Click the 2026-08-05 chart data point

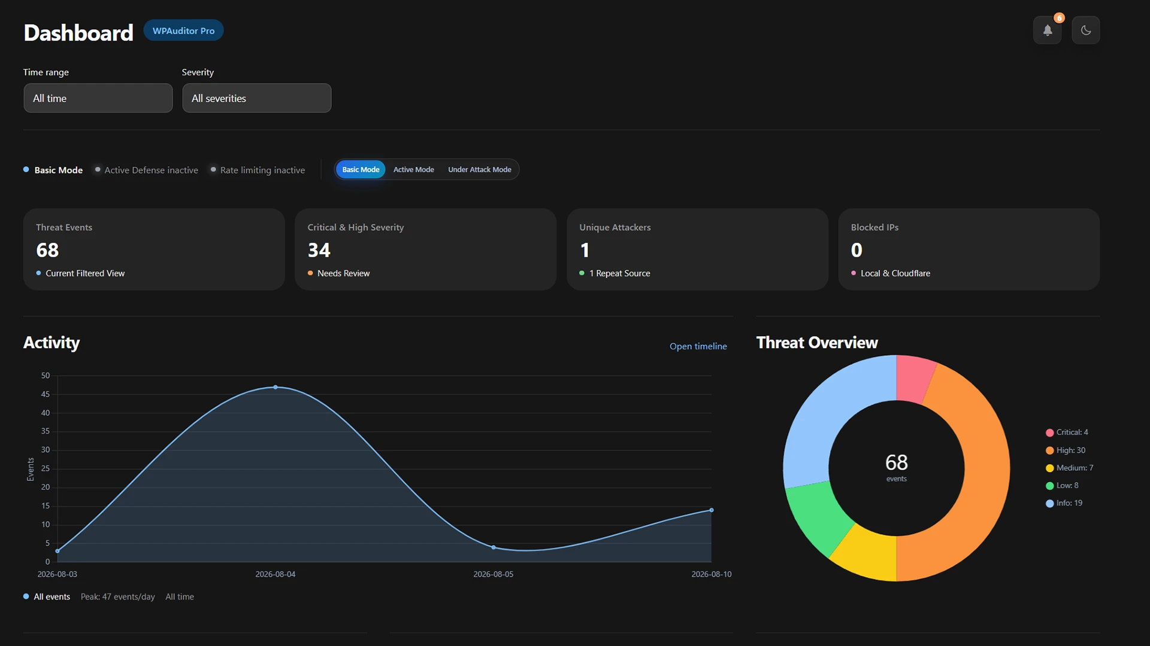click(x=494, y=547)
